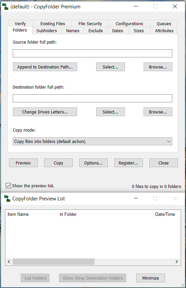This screenshot has width=186, height=288.
Task: Open the File Security tab
Action: tap(90, 24)
